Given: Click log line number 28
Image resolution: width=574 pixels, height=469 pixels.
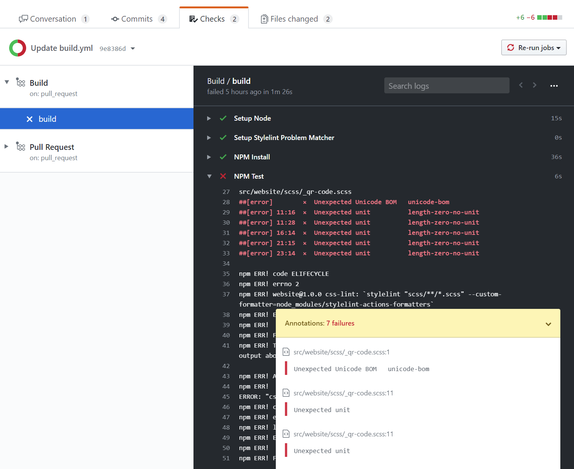Looking at the screenshot, I should [226, 202].
